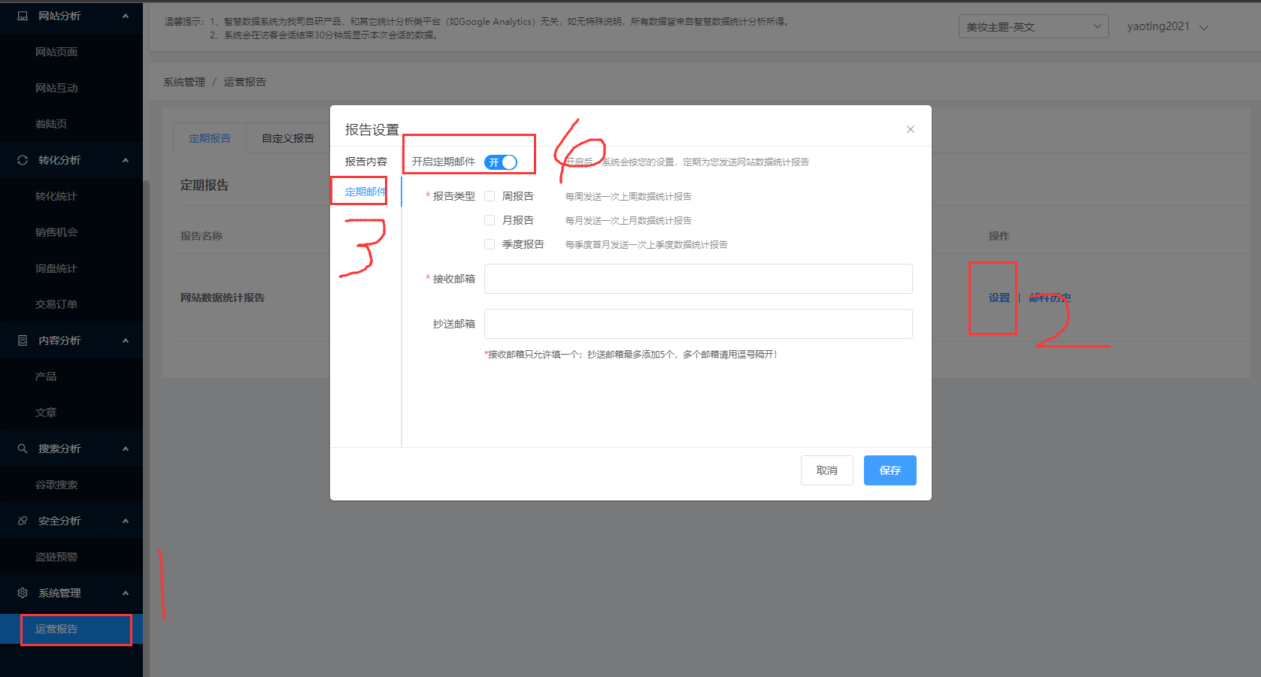Click the 保存 button to save settings
This screenshot has height=677, width=1261.
tap(890, 470)
